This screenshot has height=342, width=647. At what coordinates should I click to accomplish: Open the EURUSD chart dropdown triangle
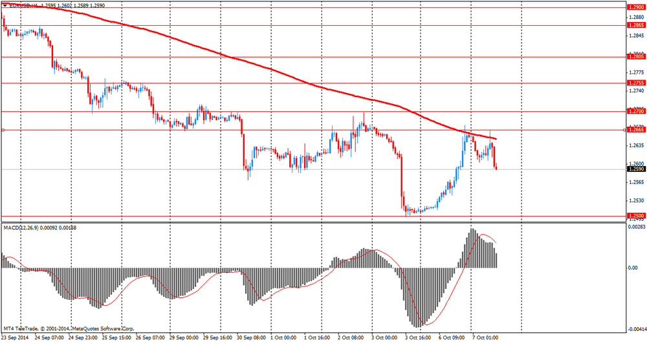pos(5,6)
